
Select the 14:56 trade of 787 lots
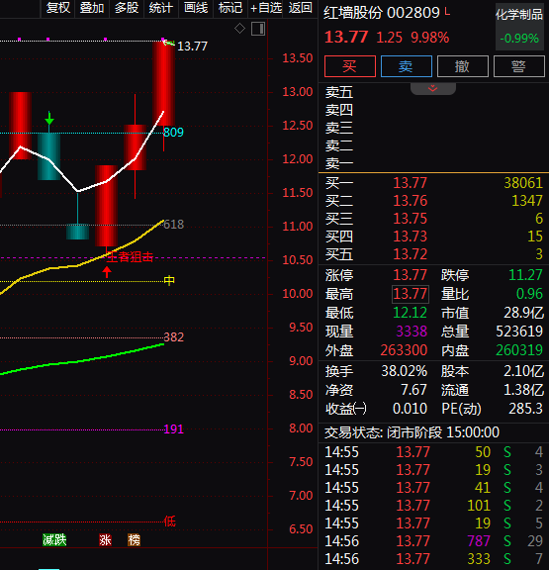(x=434, y=541)
